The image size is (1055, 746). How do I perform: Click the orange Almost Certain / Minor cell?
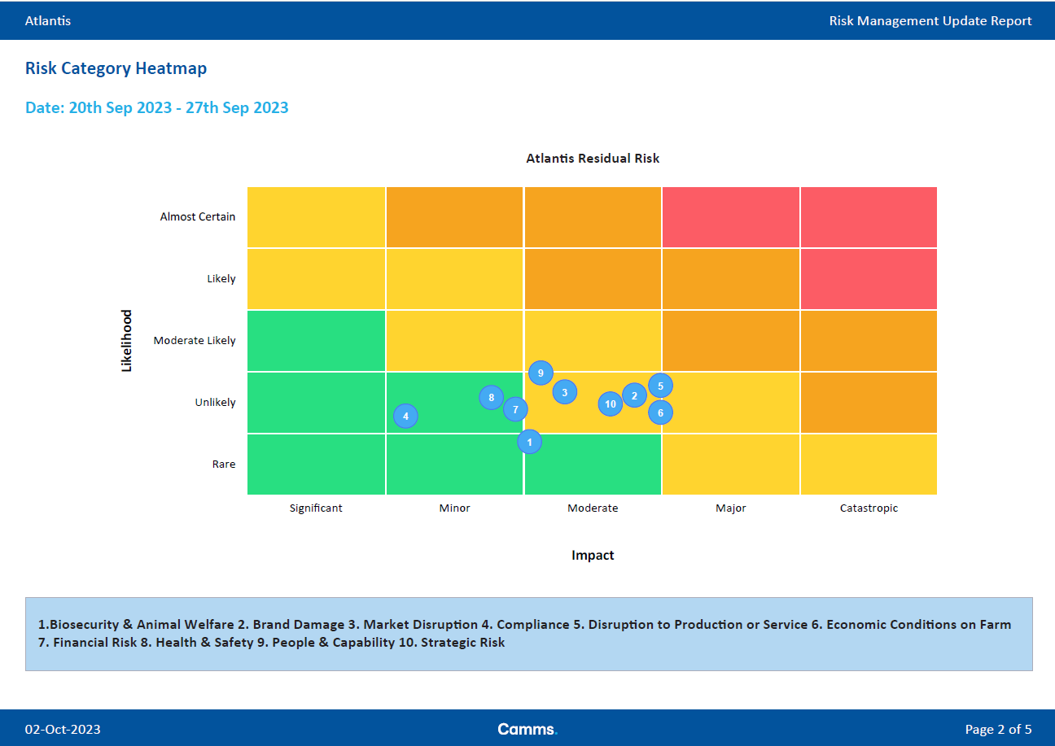click(x=454, y=217)
